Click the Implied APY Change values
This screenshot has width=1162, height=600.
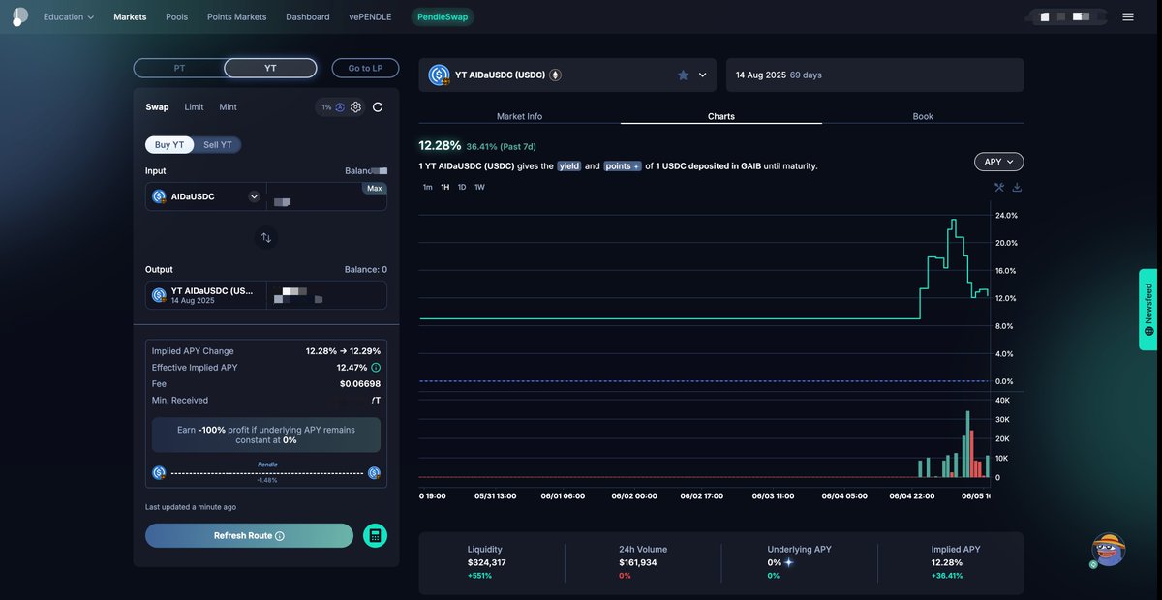coord(343,351)
